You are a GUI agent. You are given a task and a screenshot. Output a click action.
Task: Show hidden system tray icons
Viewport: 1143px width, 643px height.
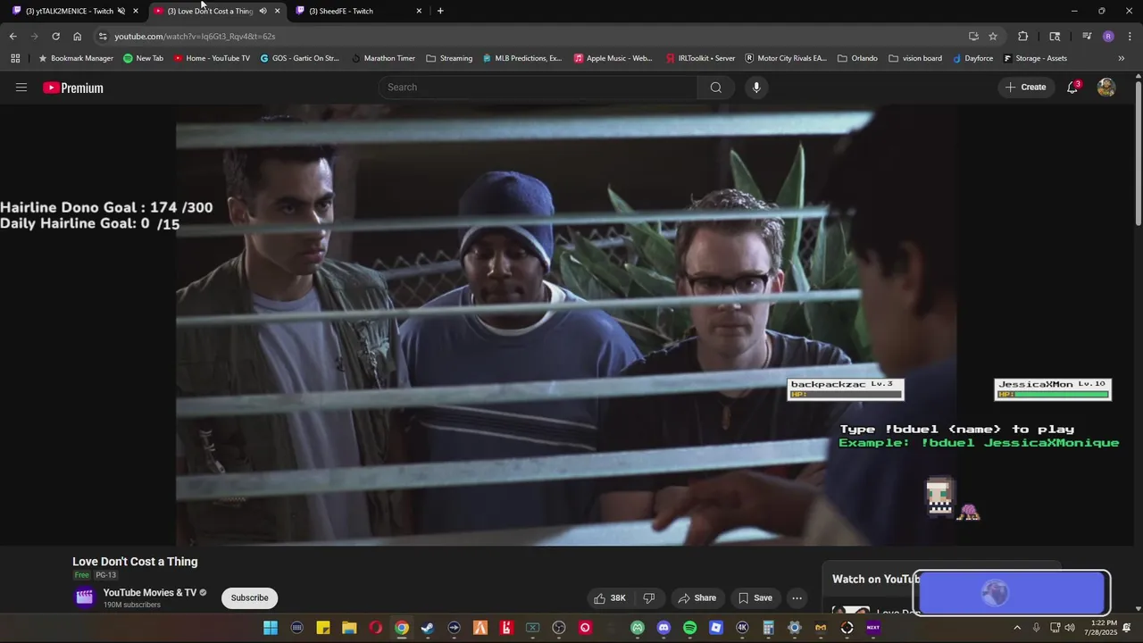1016,628
